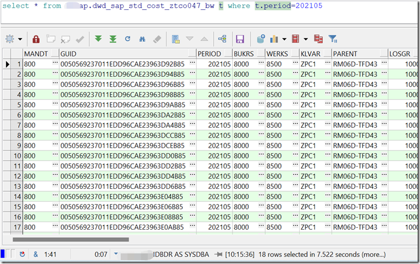
Task: Click the status bar red-blue refresh icon
Action: tap(22, 254)
